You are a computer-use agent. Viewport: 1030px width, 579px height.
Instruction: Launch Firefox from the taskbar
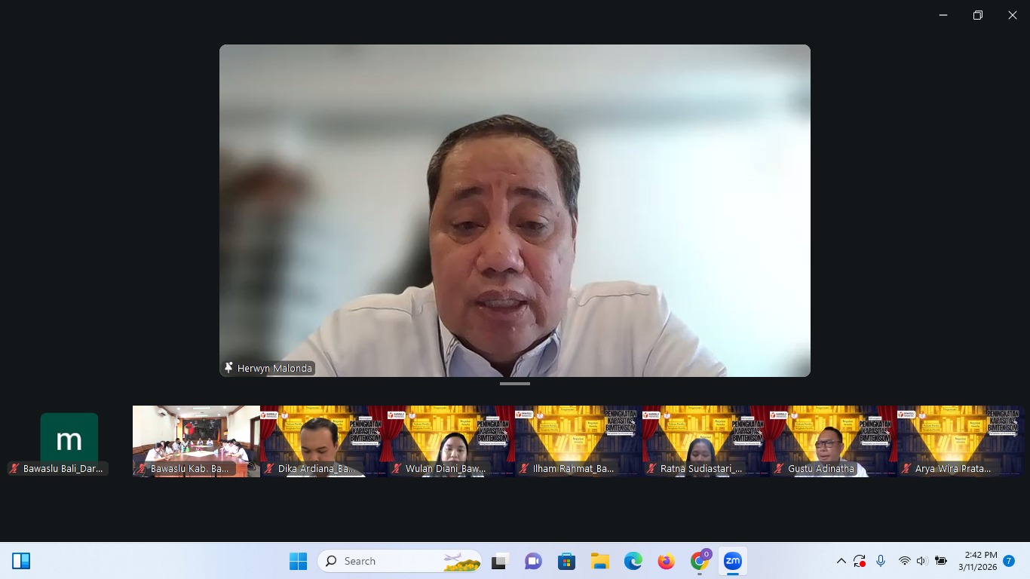click(x=666, y=561)
